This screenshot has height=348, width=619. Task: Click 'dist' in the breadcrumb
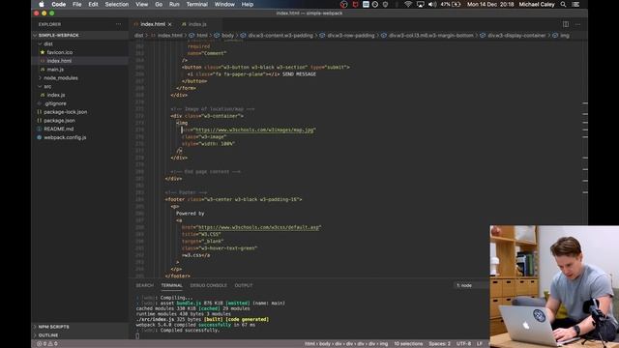(138, 36)
